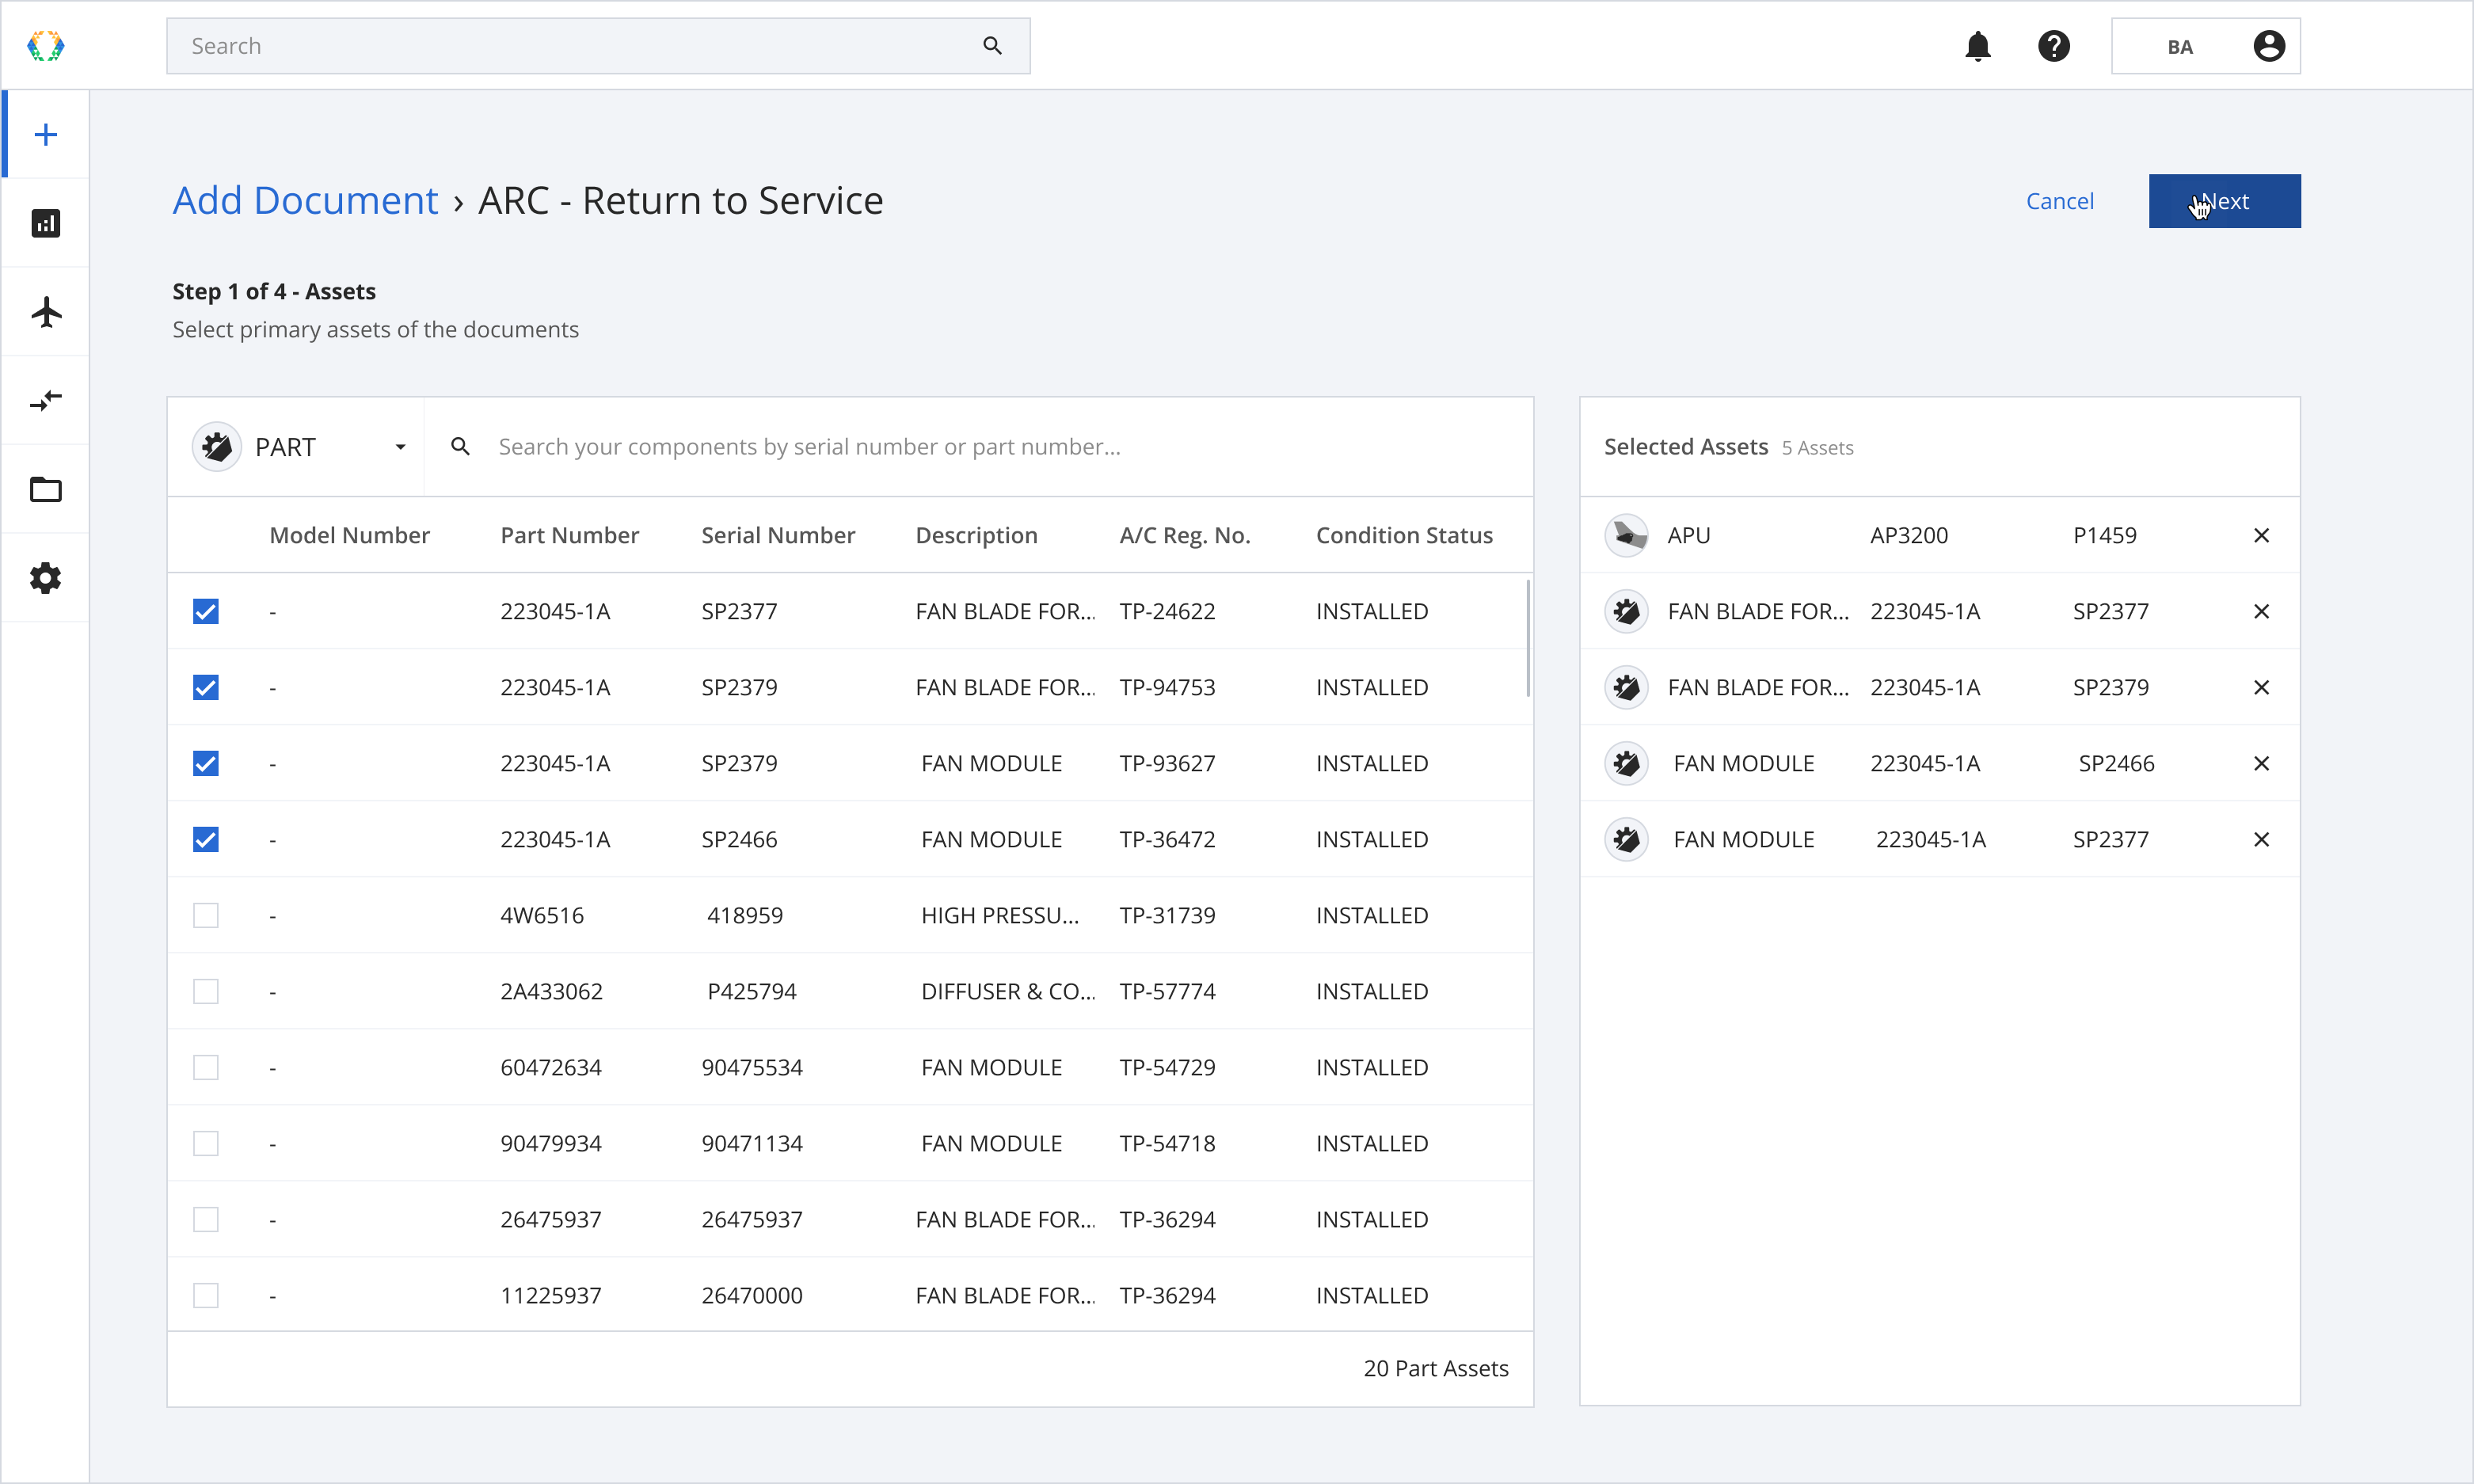The width and height of the screenshot is (2474, 1484).
Task: Check the FAN MODULE 60472634 row
Action: (x=206, y=1068)
